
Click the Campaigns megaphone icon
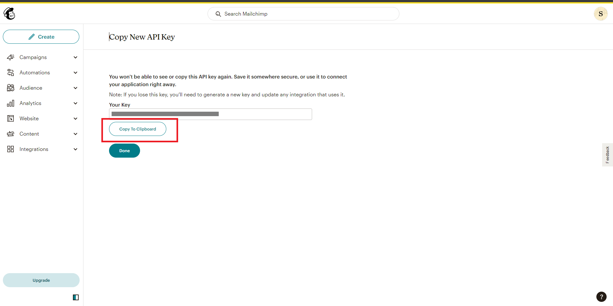(x=11, y=57)
